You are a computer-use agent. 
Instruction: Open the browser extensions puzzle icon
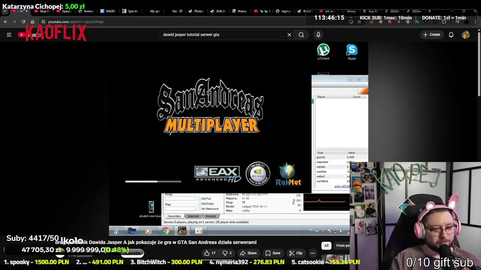click(x=444, y=22)
